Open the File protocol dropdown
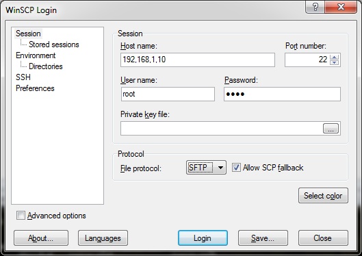The height and width of the screenshot is (256, 362). 206,167
